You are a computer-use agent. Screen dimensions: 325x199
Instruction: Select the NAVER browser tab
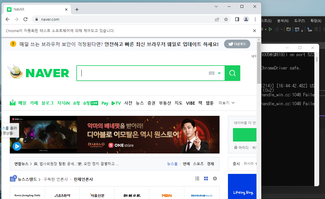click(x=37, y=9)
